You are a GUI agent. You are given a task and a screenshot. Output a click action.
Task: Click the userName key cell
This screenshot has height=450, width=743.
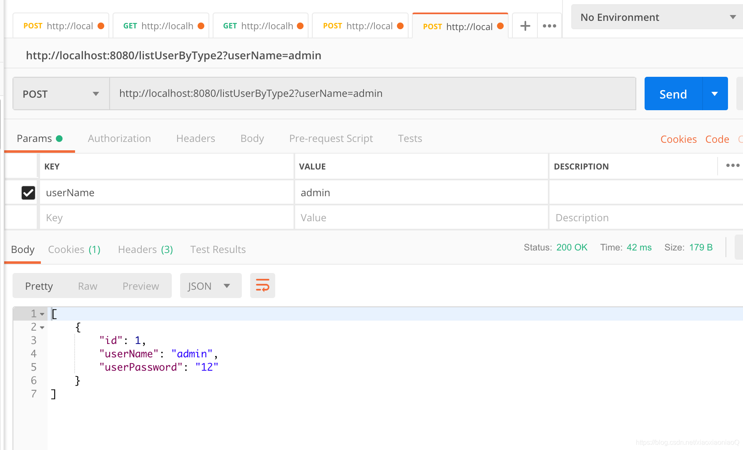pos(167,192)
